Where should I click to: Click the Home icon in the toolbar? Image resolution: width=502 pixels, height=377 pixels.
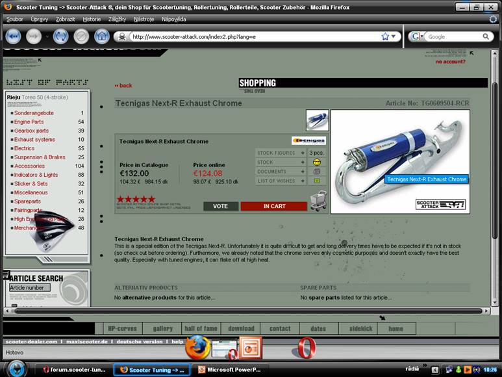[x=101, y=36]
